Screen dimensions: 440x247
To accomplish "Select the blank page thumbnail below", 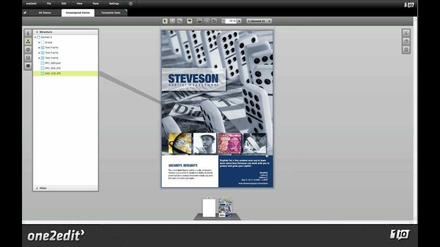I will pos(209,208).
